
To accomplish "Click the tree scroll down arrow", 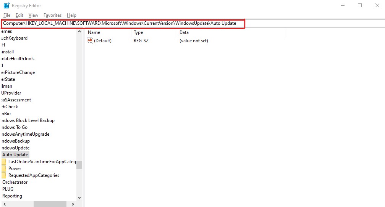I will point(79,198).
